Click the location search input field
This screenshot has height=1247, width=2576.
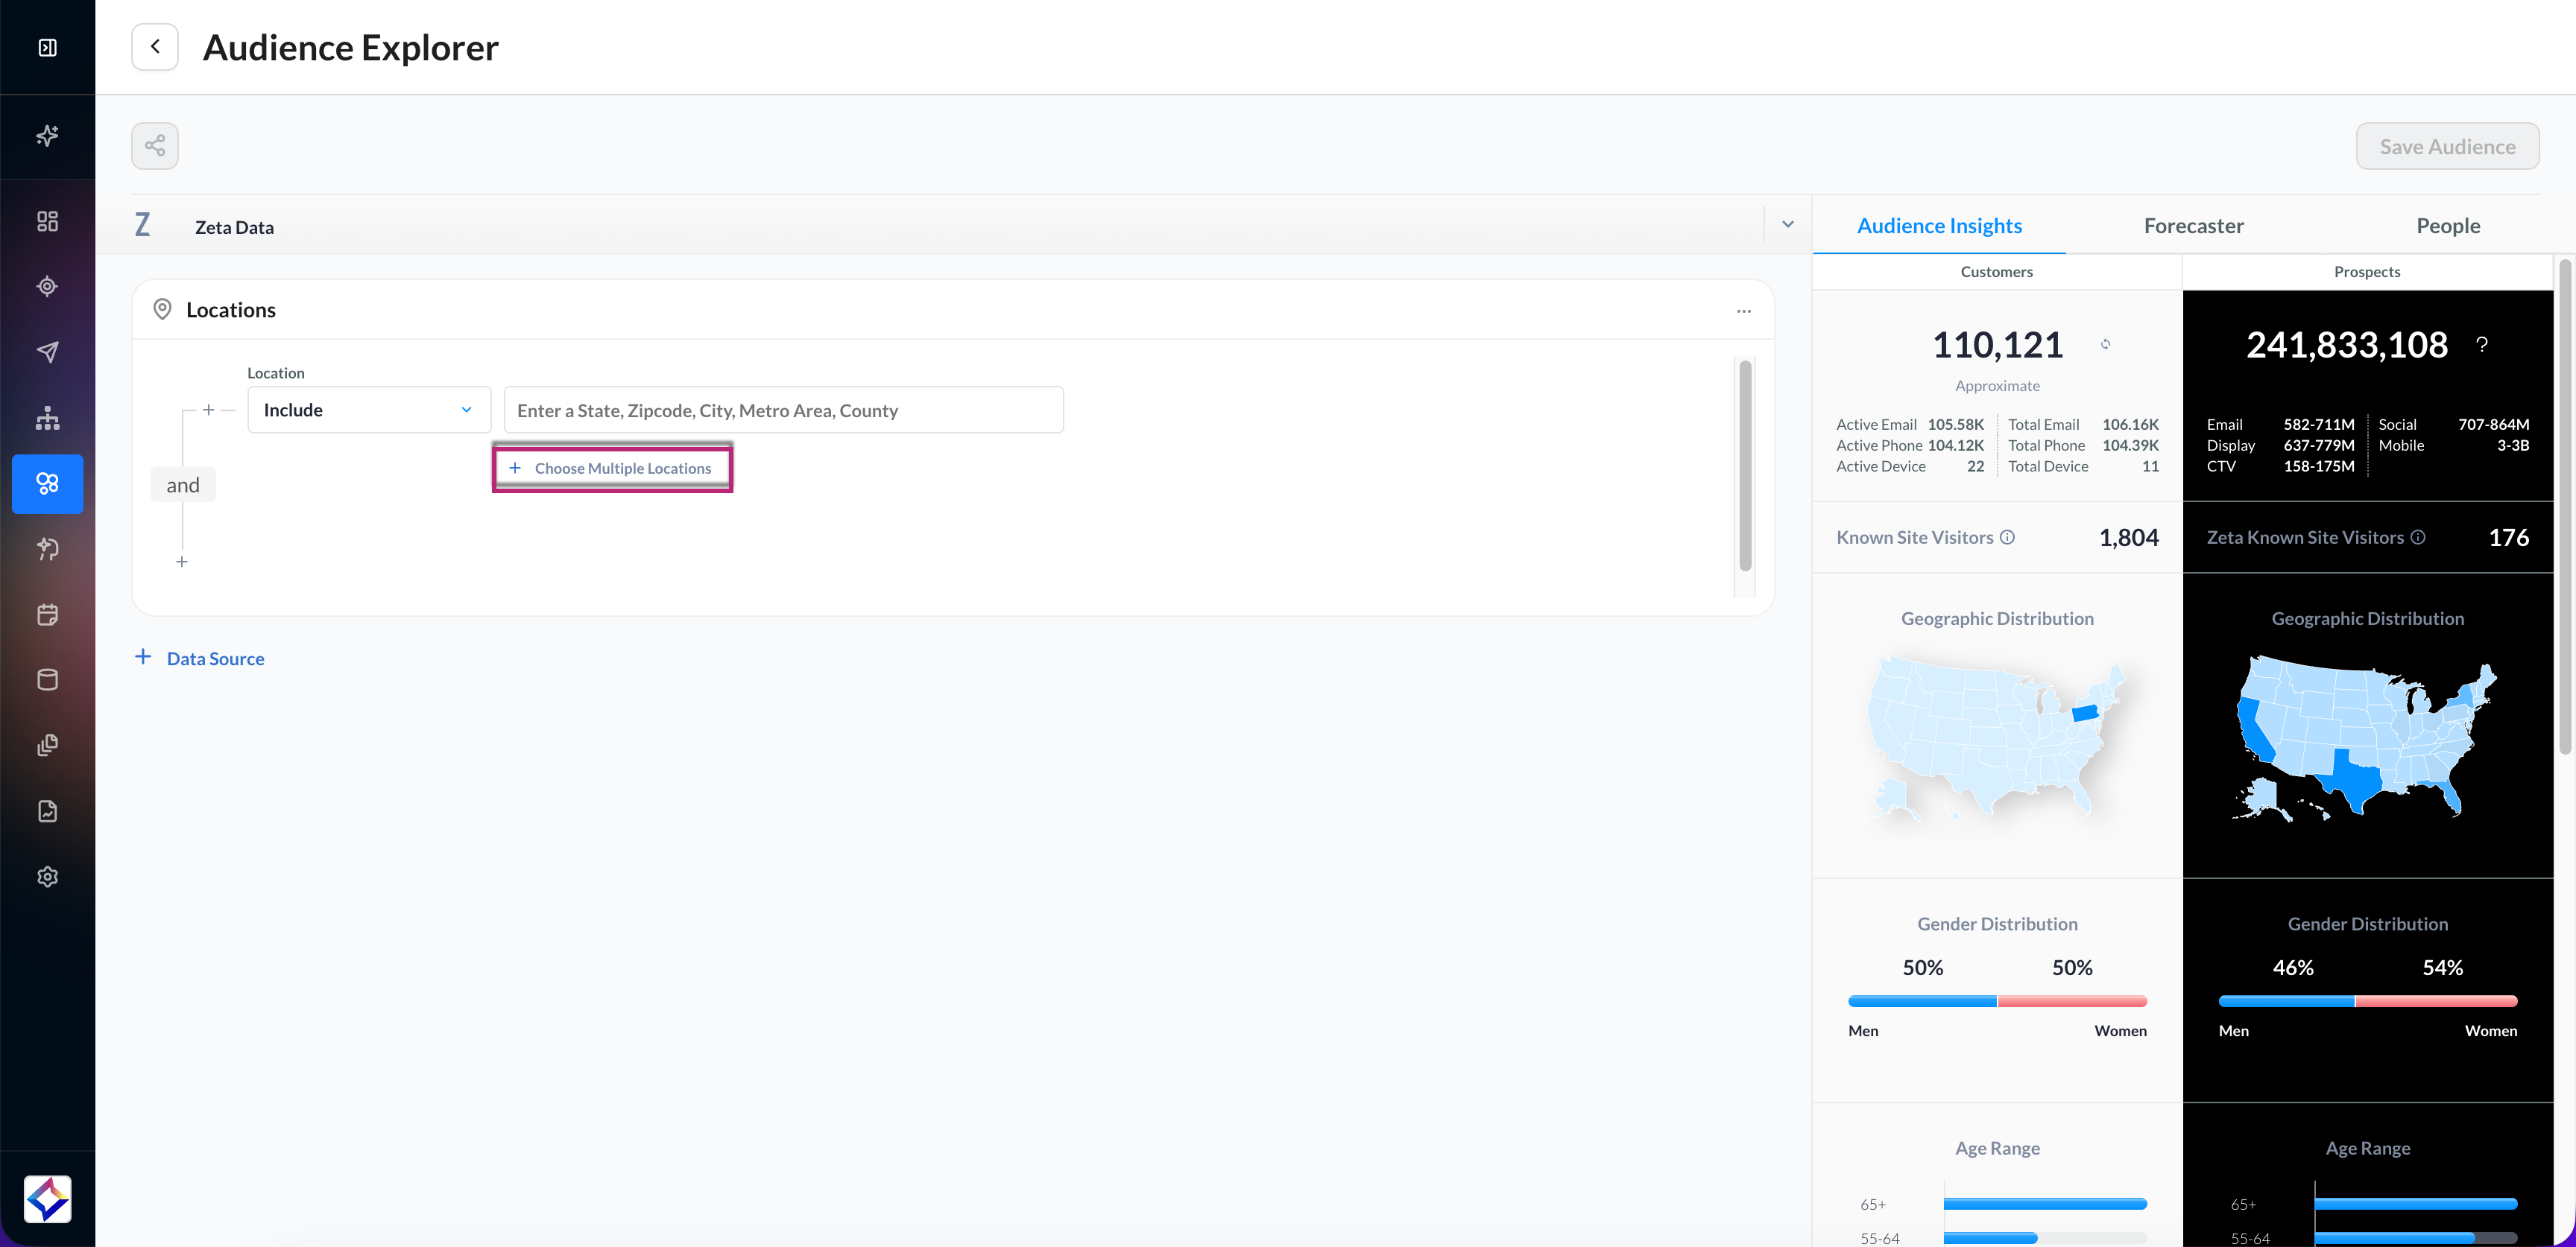pyautogui.click(x=784, y=410)
